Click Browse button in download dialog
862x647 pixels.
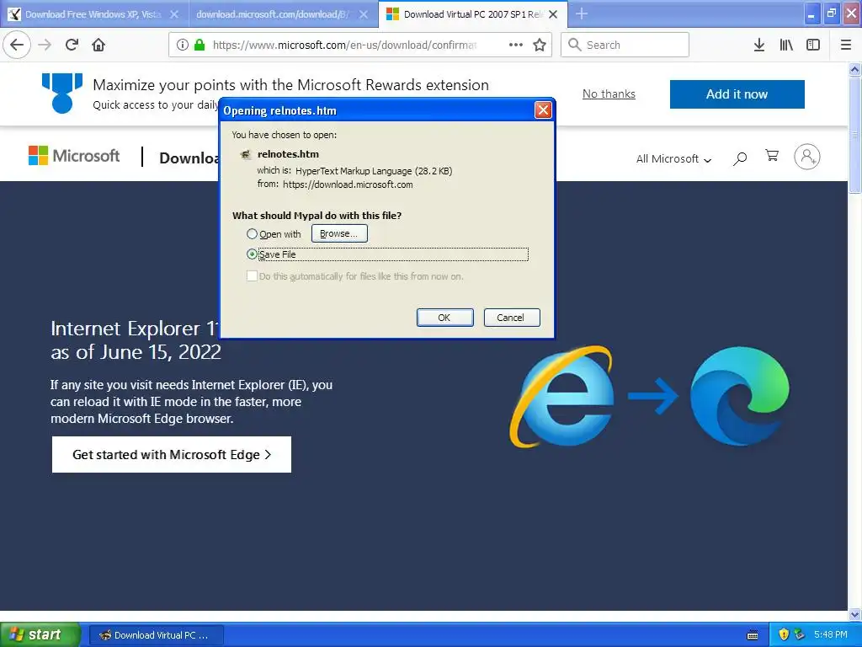click(x=339, y=234)
